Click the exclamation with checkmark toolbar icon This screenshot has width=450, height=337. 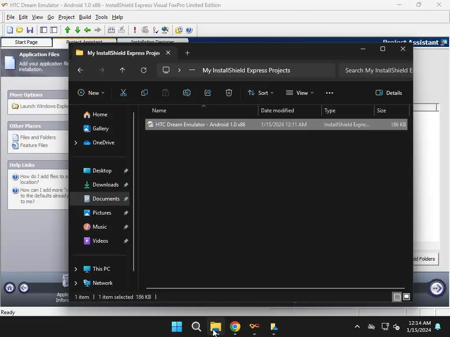[155, 30]
